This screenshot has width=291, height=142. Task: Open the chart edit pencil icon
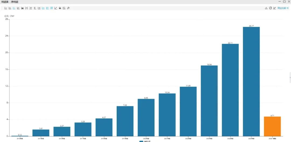275,8
